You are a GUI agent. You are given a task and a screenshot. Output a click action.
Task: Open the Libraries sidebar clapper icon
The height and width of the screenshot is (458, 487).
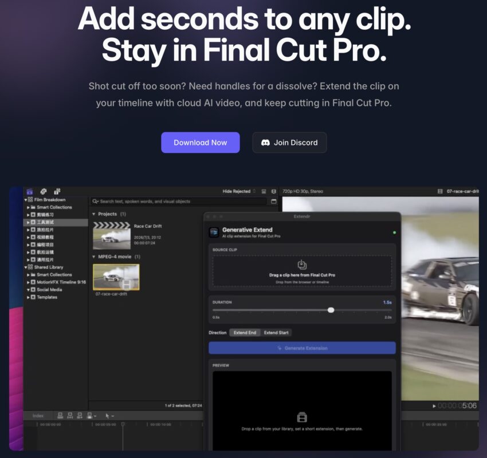tap(29, 191)
